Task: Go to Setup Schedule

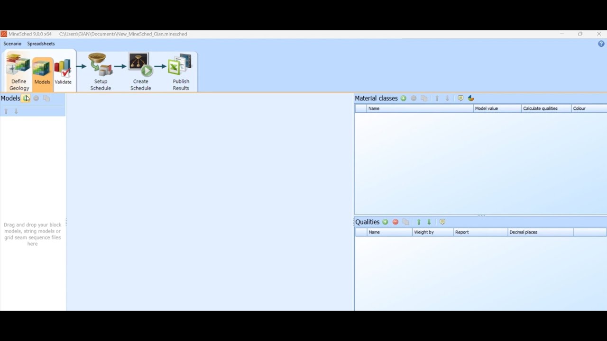Action: (101, 72)
